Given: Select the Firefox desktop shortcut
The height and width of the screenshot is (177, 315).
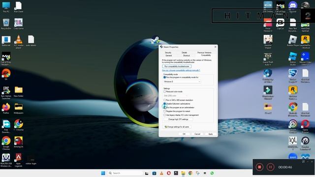Looking at the screenshot, I should 6,109.
